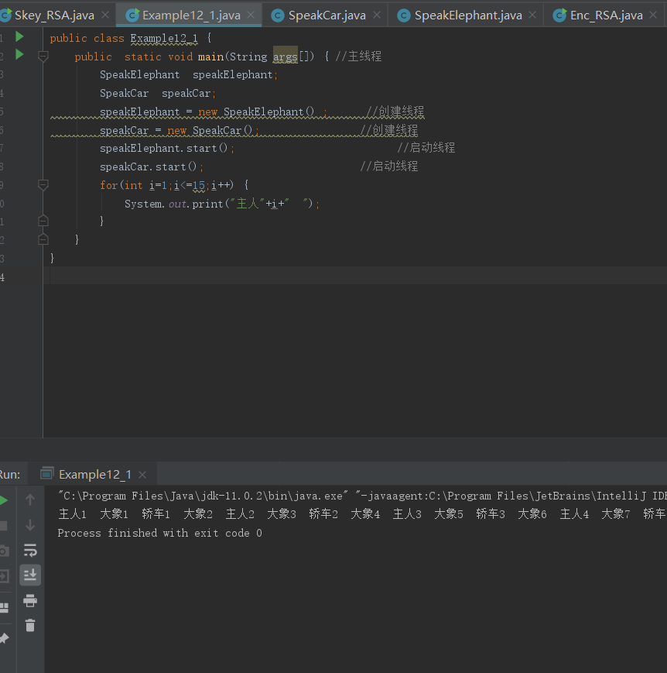The width and height of the screenshot is (667, 673).
Task: Click the Up the stack trace arrow
Action: point(30,500)
